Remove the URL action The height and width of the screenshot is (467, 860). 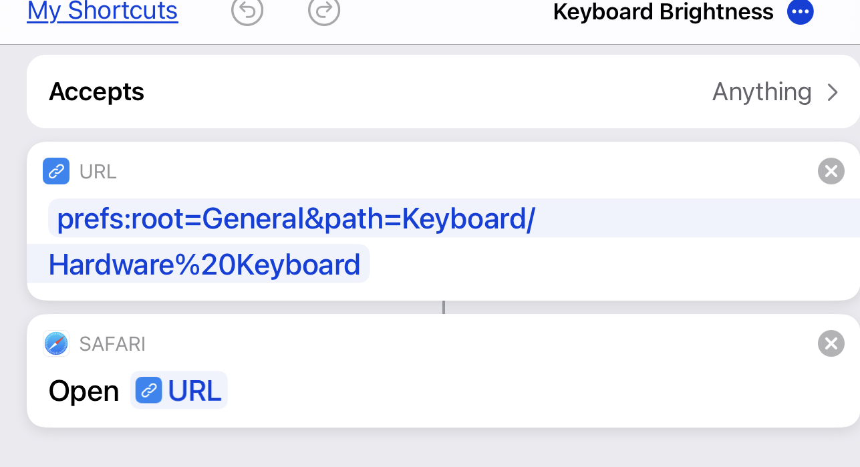pos(831,172)
